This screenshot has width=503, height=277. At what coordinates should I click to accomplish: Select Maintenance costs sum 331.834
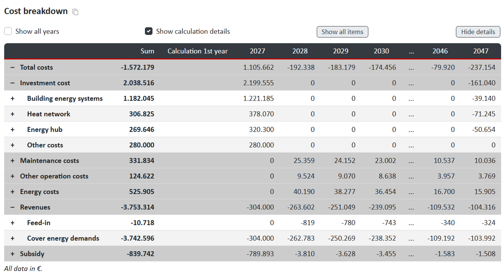click(x=141, y=161)
